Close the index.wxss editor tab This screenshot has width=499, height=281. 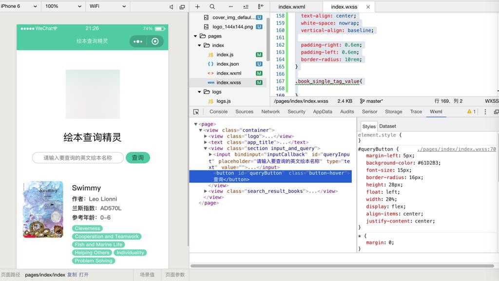pos(368,7)
